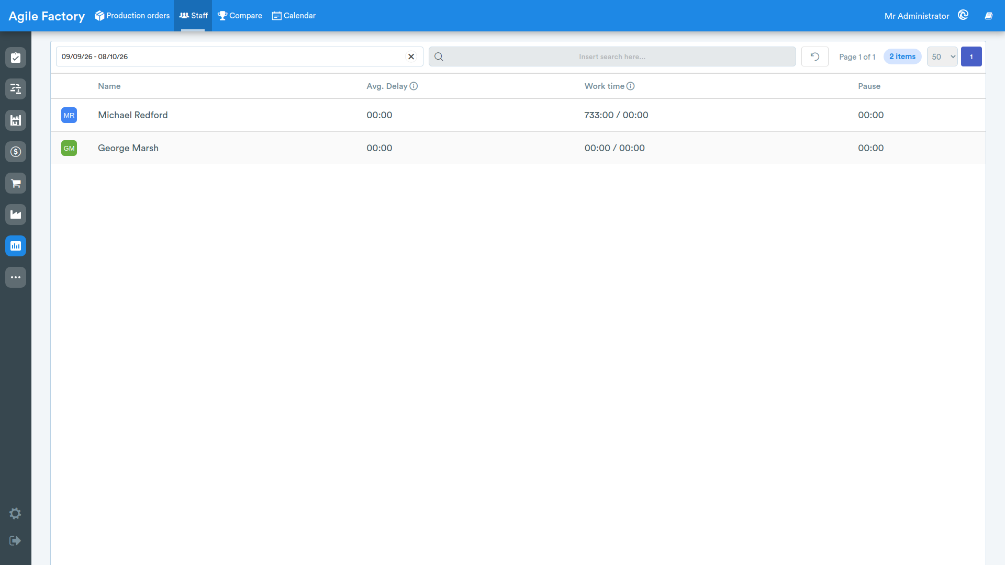The width and height of the screenshot is (1005, 565).
Task: Click the GM avatar badge
Action: tap(69, 148)
